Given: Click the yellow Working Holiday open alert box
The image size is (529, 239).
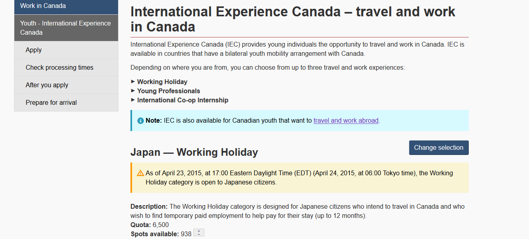Looking at the screenshot, I should point(300,178).
